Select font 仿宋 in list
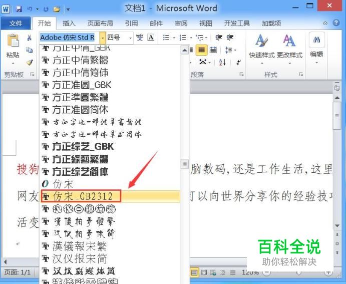This screenshot has height=284, width=346. click(110, 184)
